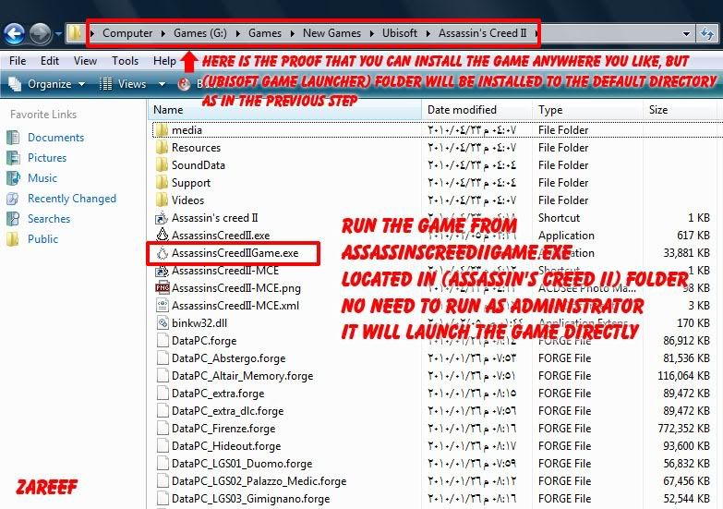
Task: Click the folder icon in address bar
Action: pyautogui.click(x=75, y=32)
